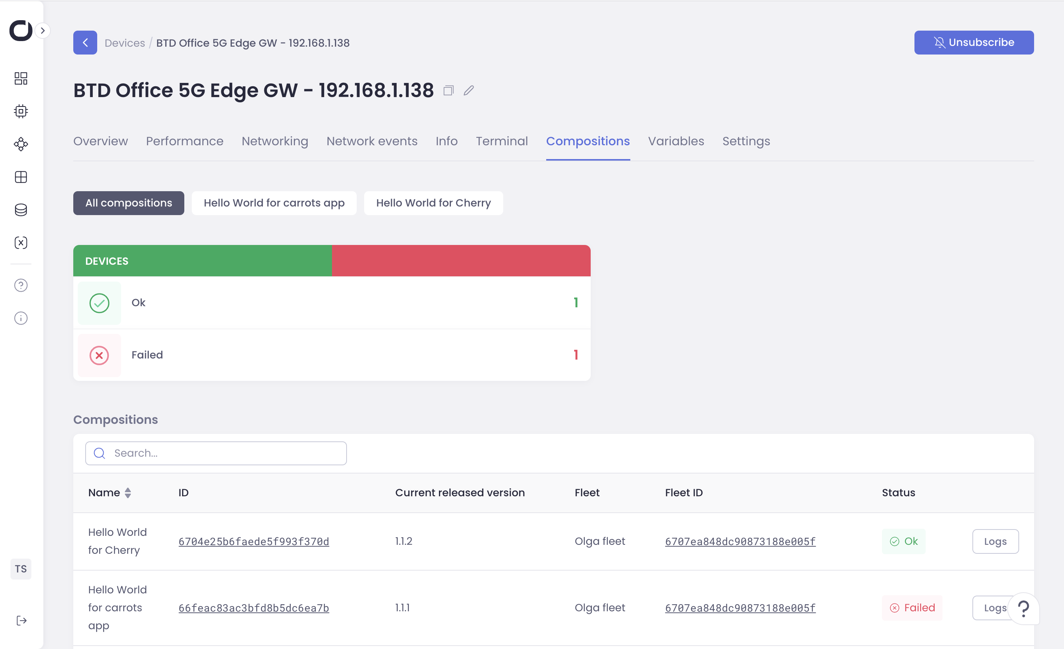Viewport: 1064px width, 649px height.
Task: Sort compositions by Name column arrows
Action: pos(128,493)
